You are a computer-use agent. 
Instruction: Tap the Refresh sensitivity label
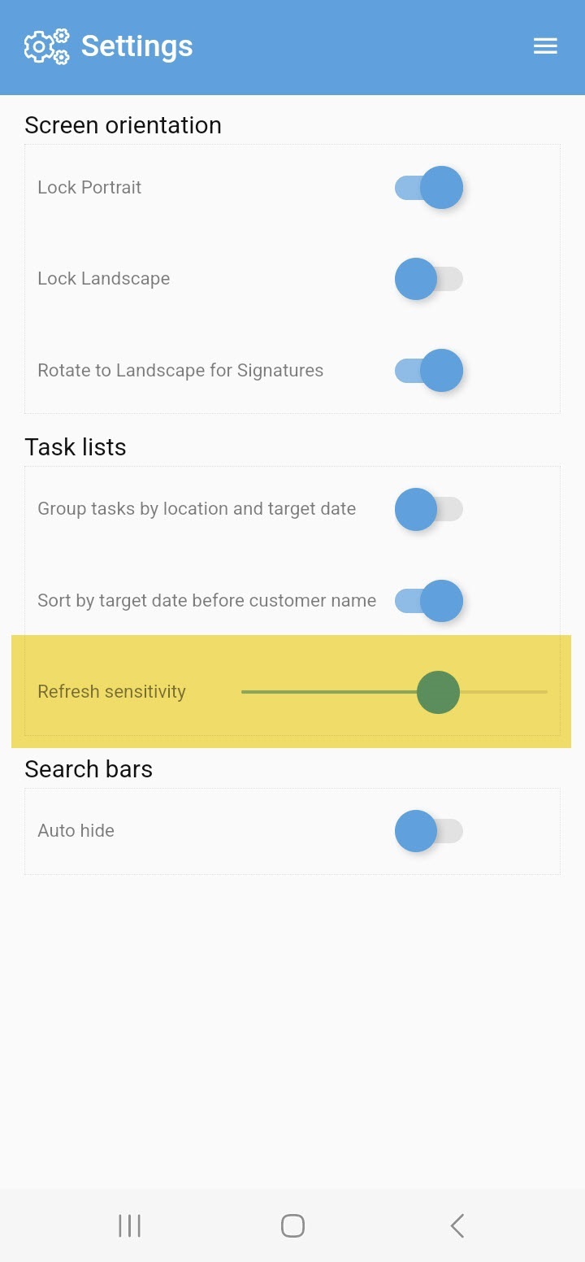(x=111, y=692)
